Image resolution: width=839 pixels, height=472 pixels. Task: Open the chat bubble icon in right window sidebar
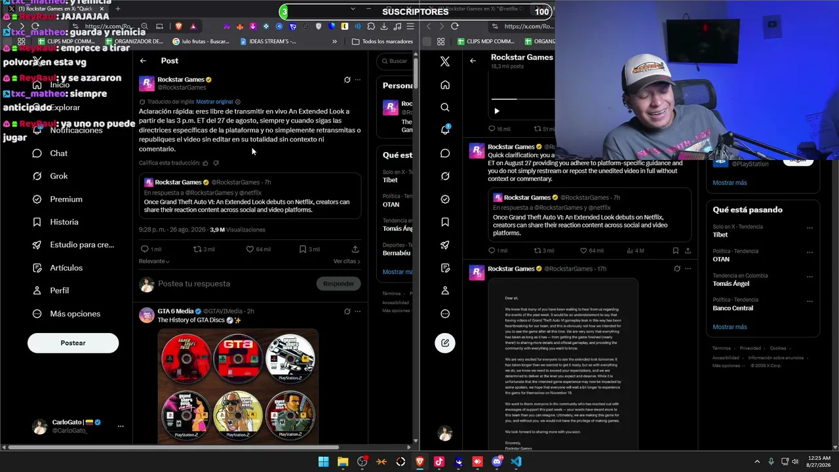(x=445, y=153)
